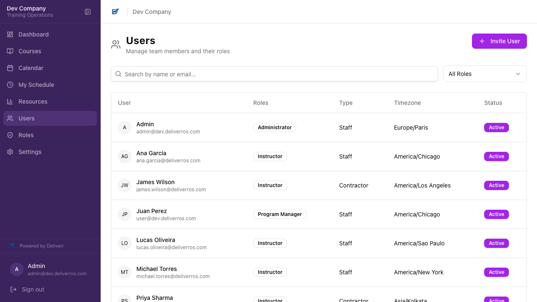The height and width of the screenshot is (302, 537).
Task: Click the Dashboard grid icon
Action: coord(10,34)
